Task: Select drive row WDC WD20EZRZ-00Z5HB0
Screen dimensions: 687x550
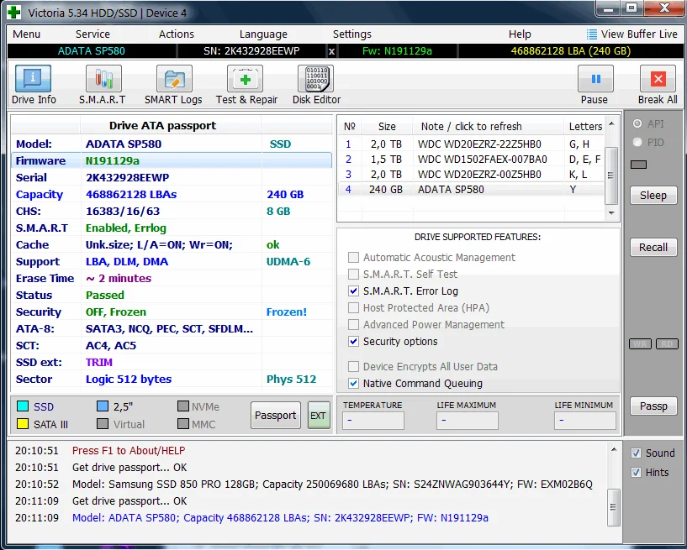Action: click(x=471, y=174)
